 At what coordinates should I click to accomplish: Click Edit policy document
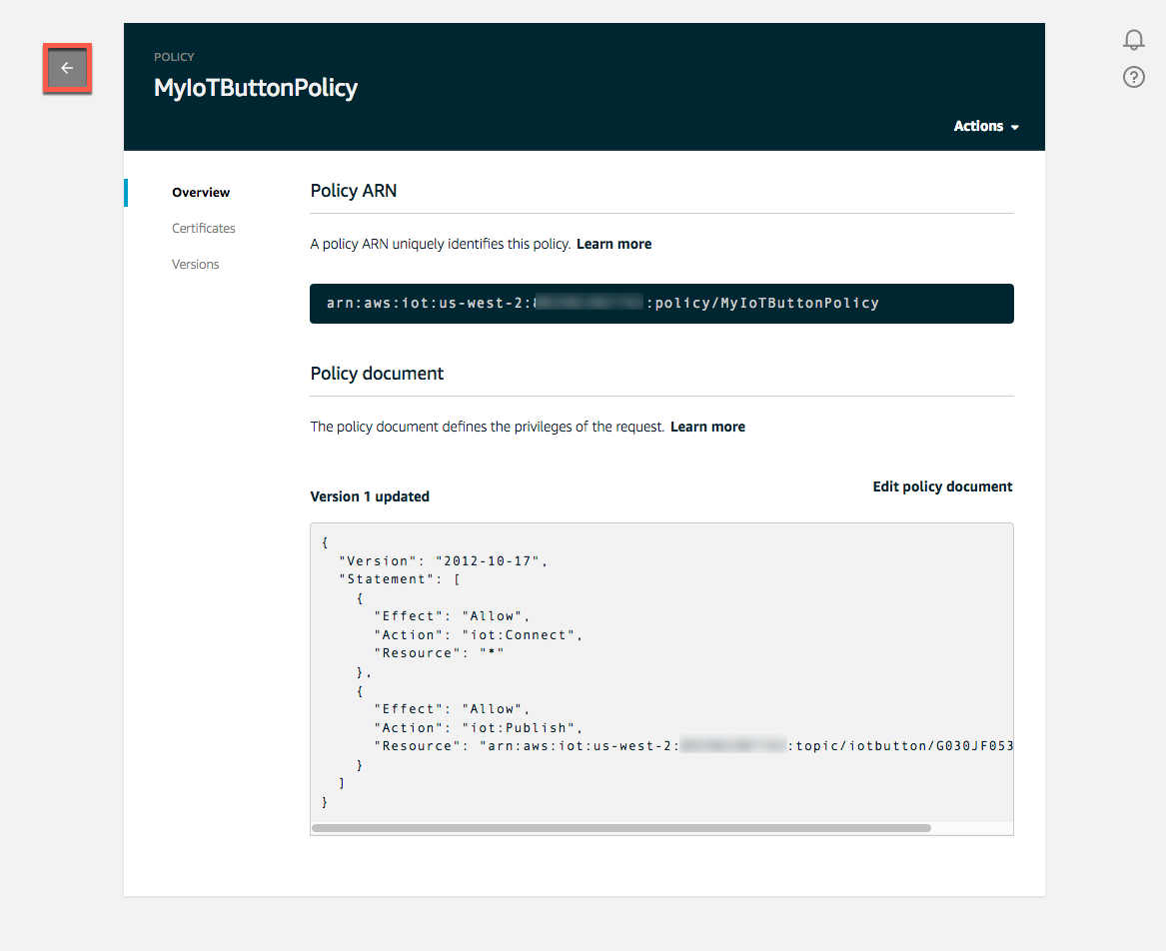click(x=942, y=486)
